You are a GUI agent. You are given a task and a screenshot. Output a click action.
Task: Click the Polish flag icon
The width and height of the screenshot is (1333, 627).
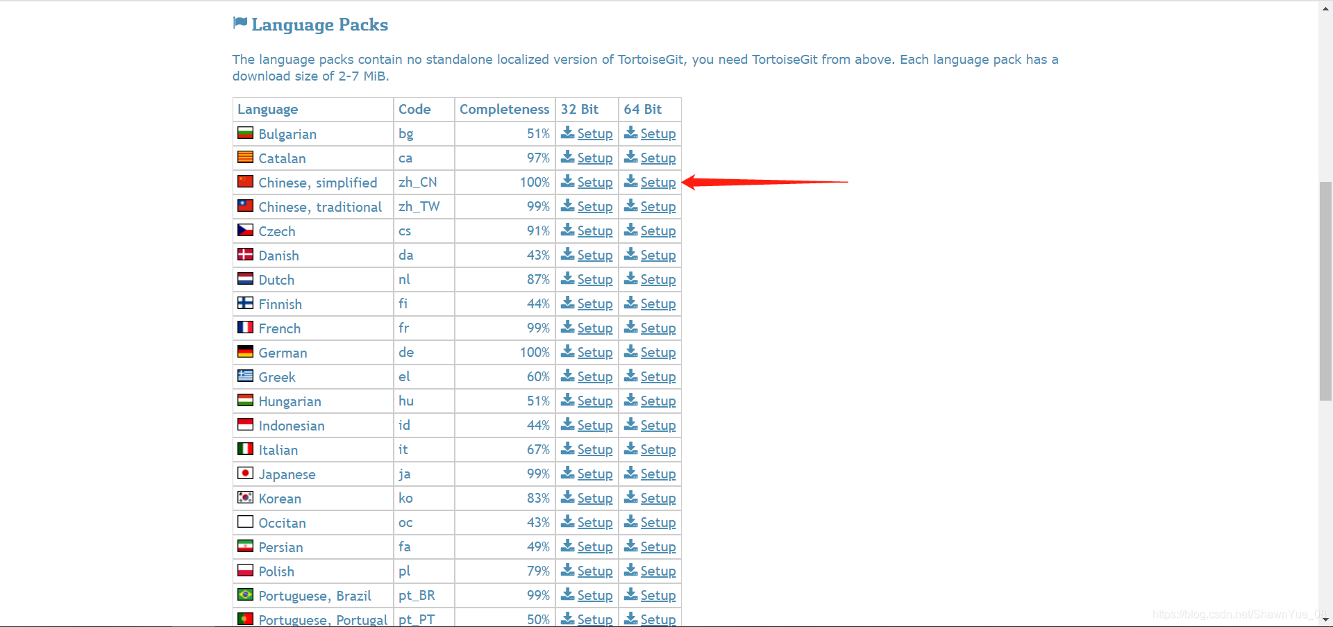[245, 570]
